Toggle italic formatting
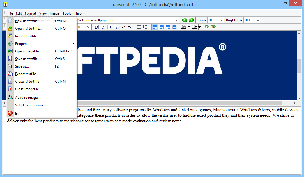This screenshot has height=177, width=304. [103, 27]
